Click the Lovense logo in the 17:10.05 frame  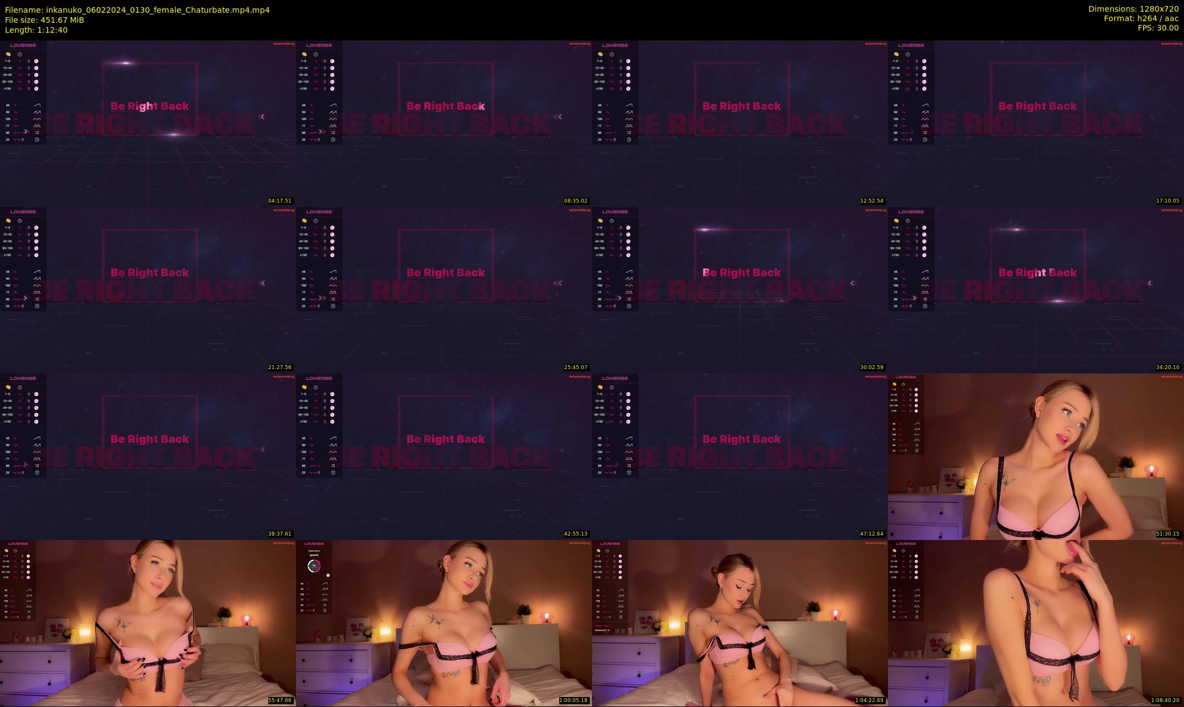click(x=911, y=46)
